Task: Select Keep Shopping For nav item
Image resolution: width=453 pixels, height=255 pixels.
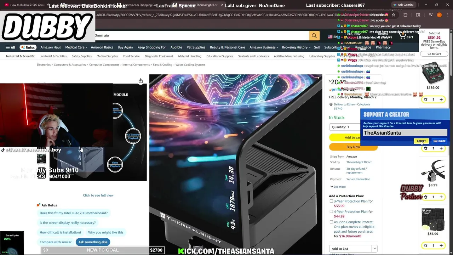Action: click(x=151, y=47)
